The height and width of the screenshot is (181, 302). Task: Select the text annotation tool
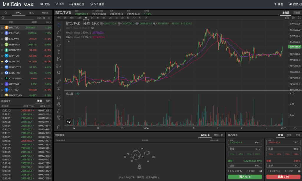58,52
